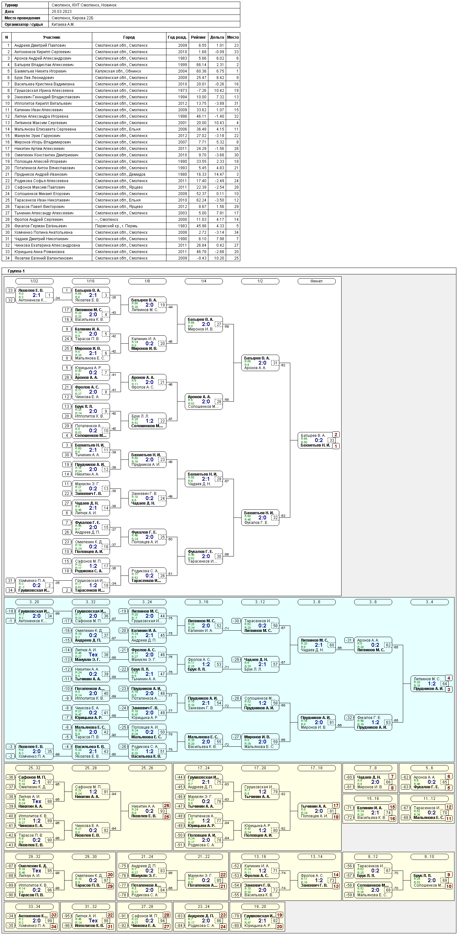The image size is (458, 935).
Task: Select the "17...24" bracket round label
Action: pos(204,768)
